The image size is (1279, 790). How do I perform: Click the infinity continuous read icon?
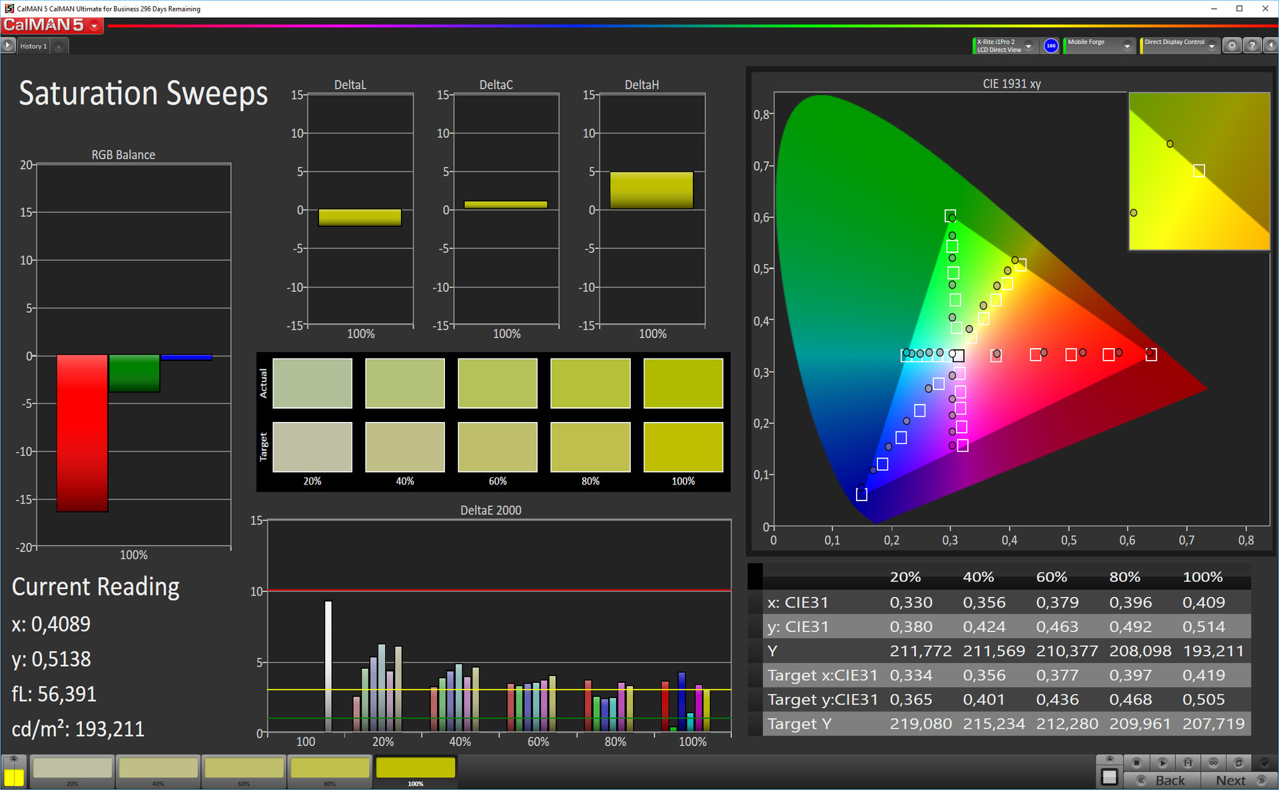click(1213, 763)
